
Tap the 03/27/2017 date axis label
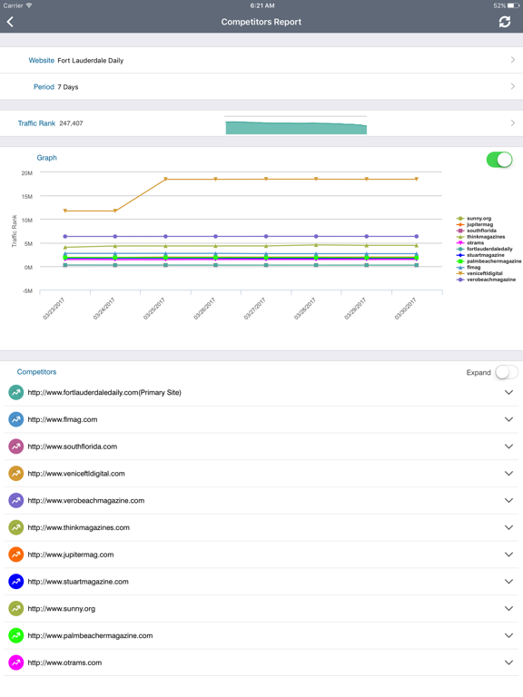[x=255, y=309]
